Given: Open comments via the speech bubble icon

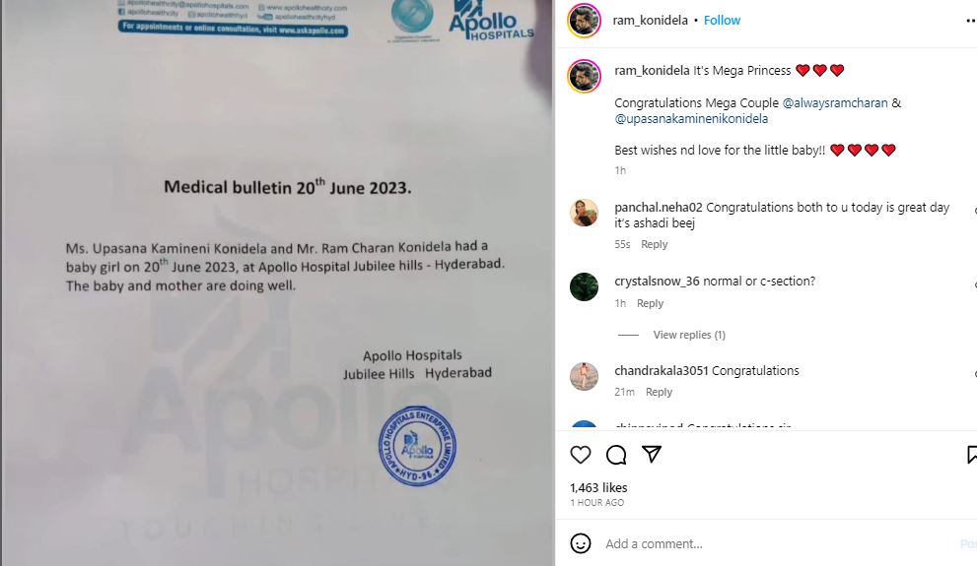Looking at the screenshot, I should coord(615,455).
